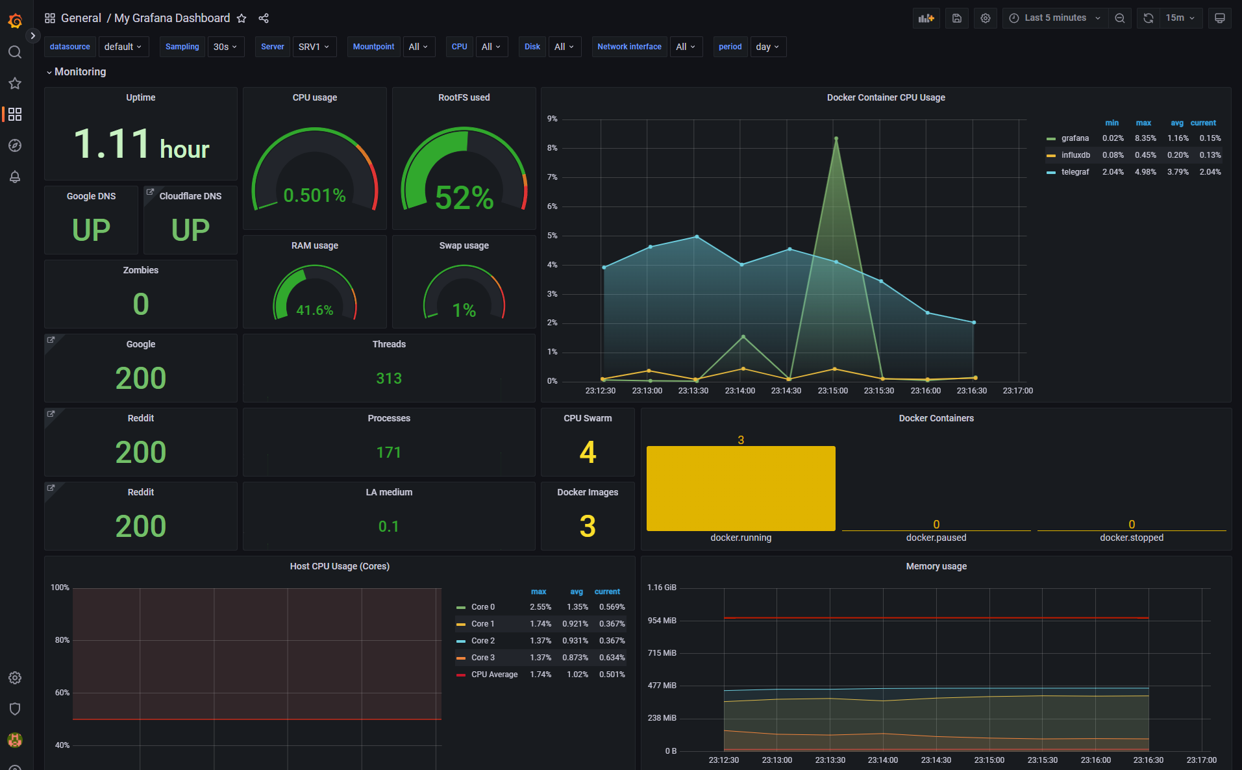The width and height of the screenshot is (1242, 770).
Task: Open the Server Admin shield icon
Action: point(15,708)
